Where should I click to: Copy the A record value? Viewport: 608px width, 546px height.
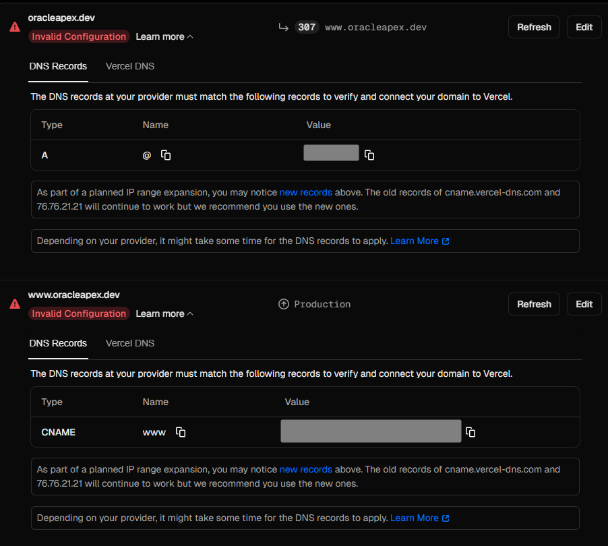pos(369,155)
